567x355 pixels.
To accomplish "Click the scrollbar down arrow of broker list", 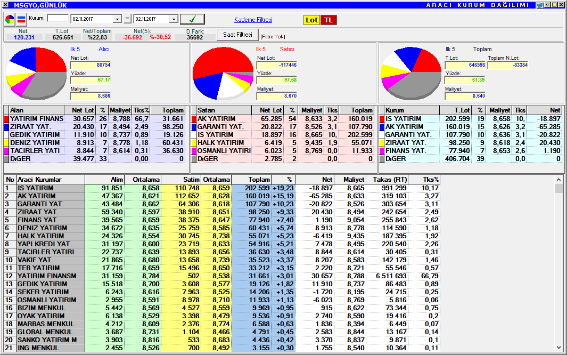I will [x=558, y=348].
